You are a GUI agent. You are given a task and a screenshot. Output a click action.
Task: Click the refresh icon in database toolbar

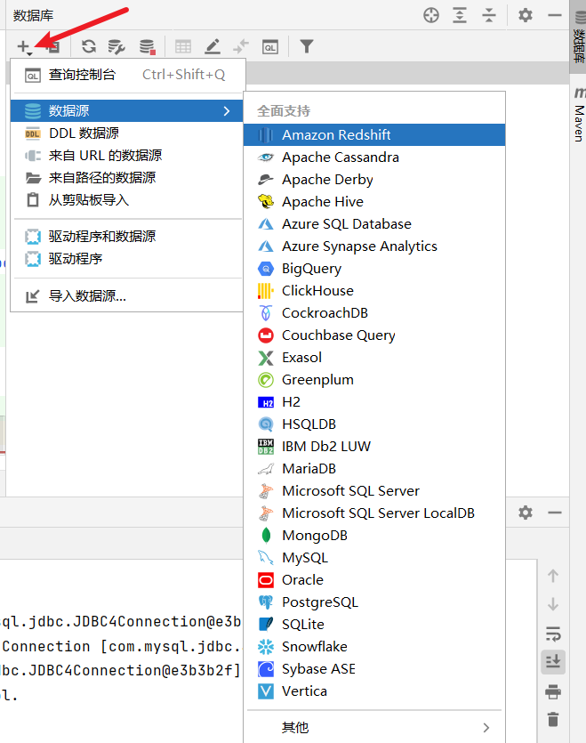pyautogui.click(x=89, y=46)
